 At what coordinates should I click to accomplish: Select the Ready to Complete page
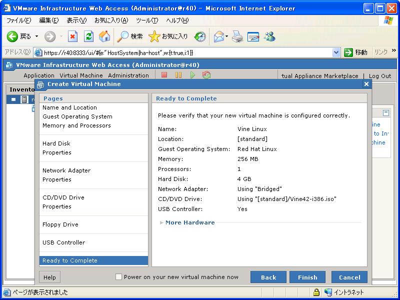tap(93, 260)
